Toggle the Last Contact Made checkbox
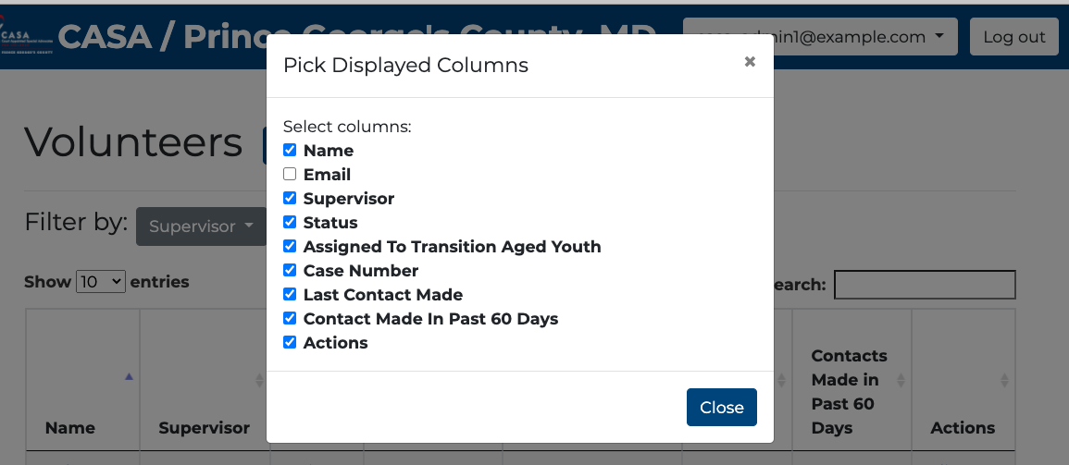 (x=290, y=294)
